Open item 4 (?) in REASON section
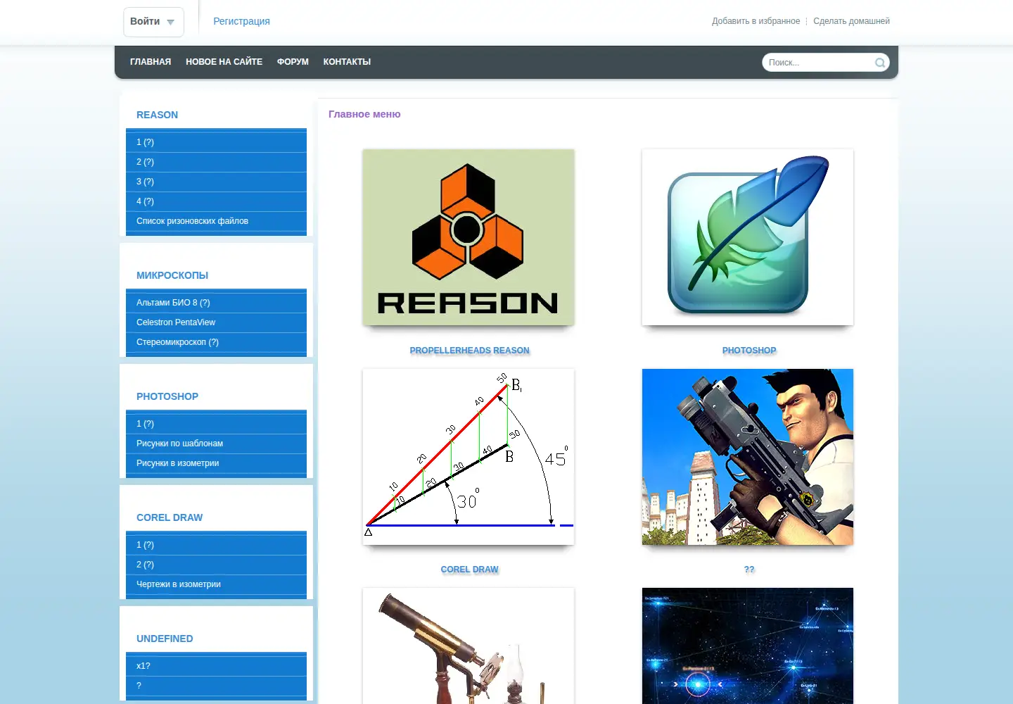 point(216,201)
